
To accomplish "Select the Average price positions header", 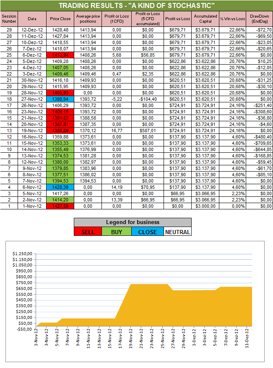I will 88,19.
